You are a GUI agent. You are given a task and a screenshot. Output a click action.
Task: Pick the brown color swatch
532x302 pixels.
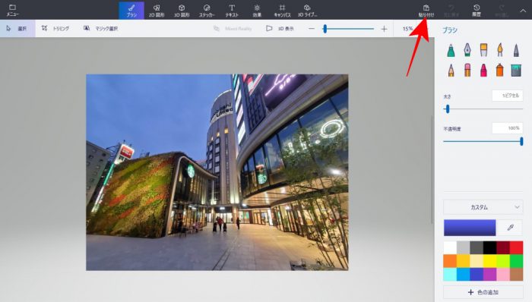[516, 274]
